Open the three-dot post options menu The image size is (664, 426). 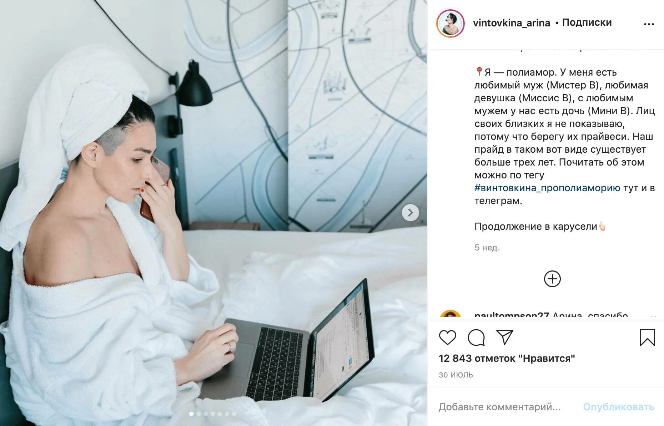click(649, 24)
